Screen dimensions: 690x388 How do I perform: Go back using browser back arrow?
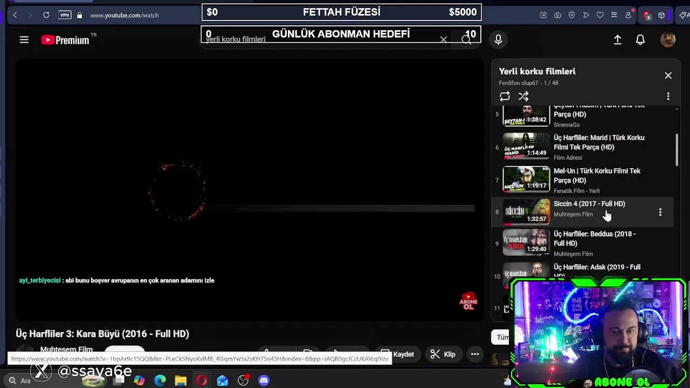click(15, 15)
